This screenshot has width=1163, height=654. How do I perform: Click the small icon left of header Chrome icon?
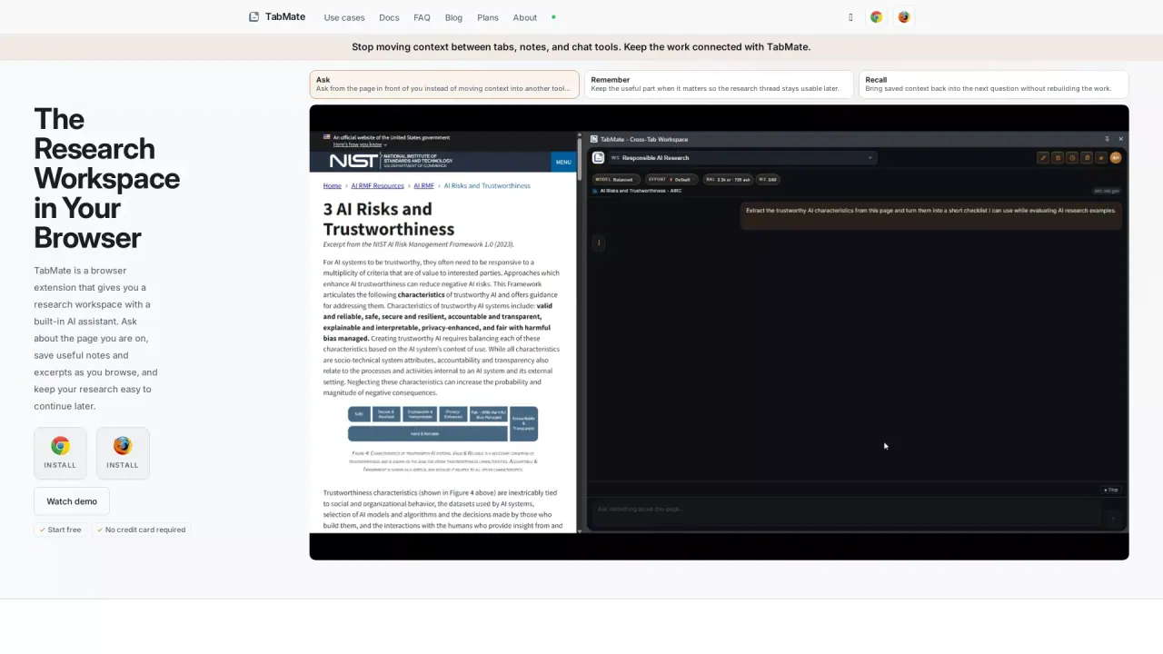[x=850, y=17]
